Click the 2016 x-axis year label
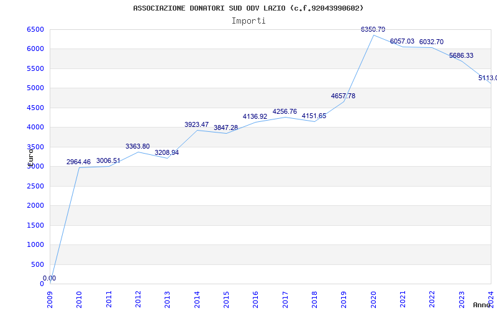497x311 pixels. (x=256, y=300)
